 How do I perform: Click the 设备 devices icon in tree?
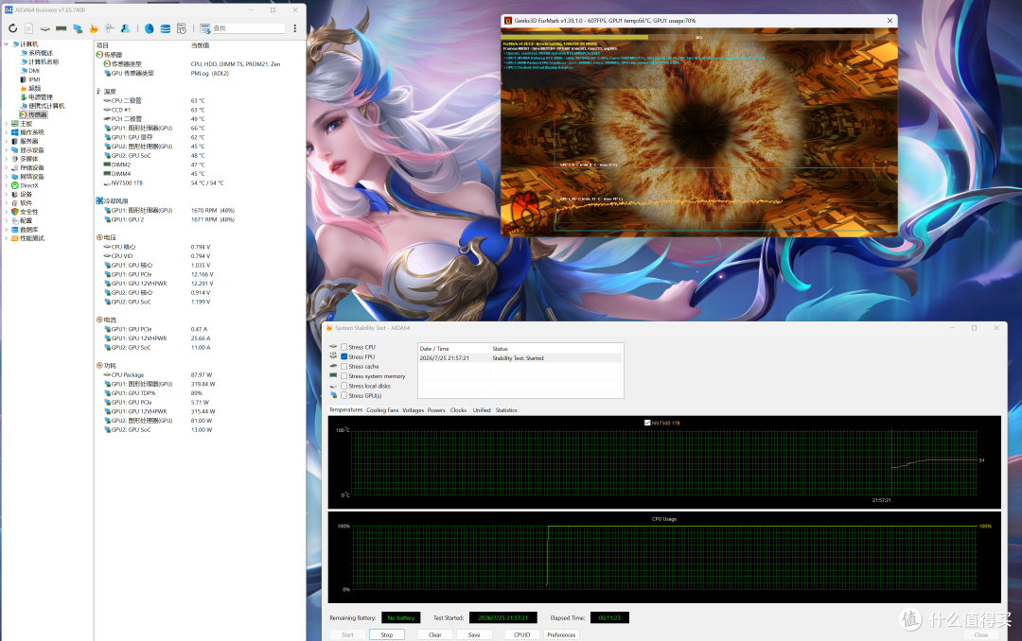[15, 194]
